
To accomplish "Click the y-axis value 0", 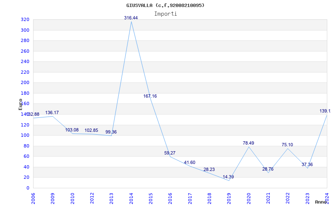I will point(28,188).
